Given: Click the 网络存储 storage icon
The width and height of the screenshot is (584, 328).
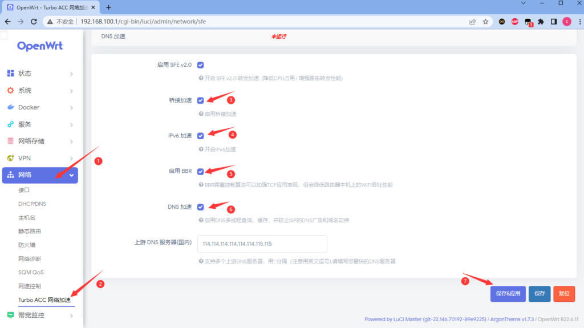Looking at the screenshot, I should [10, 141].
